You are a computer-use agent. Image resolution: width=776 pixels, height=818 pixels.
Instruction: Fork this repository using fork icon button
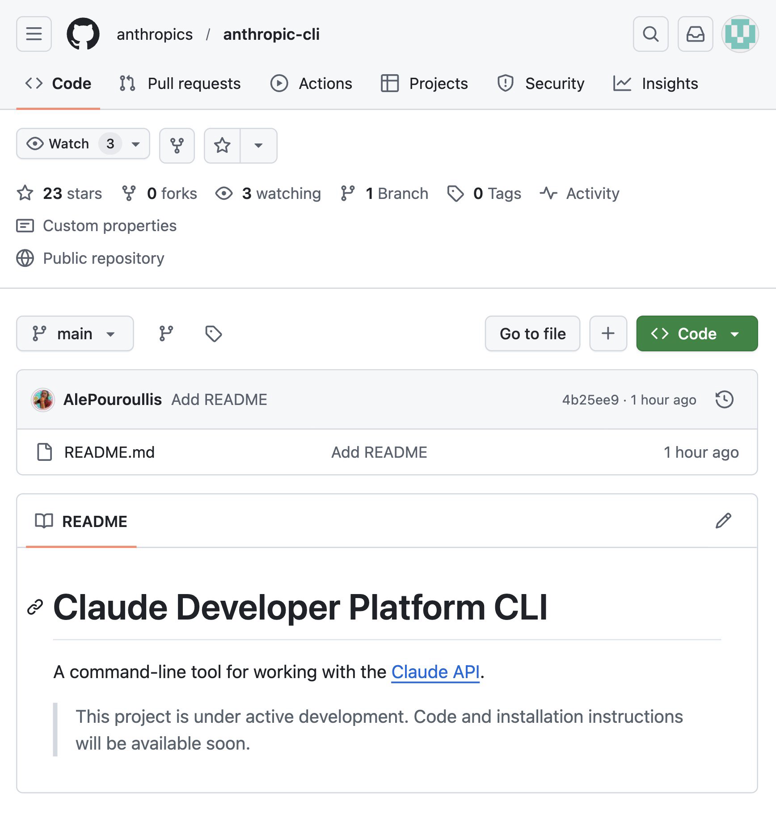(177, 145)
